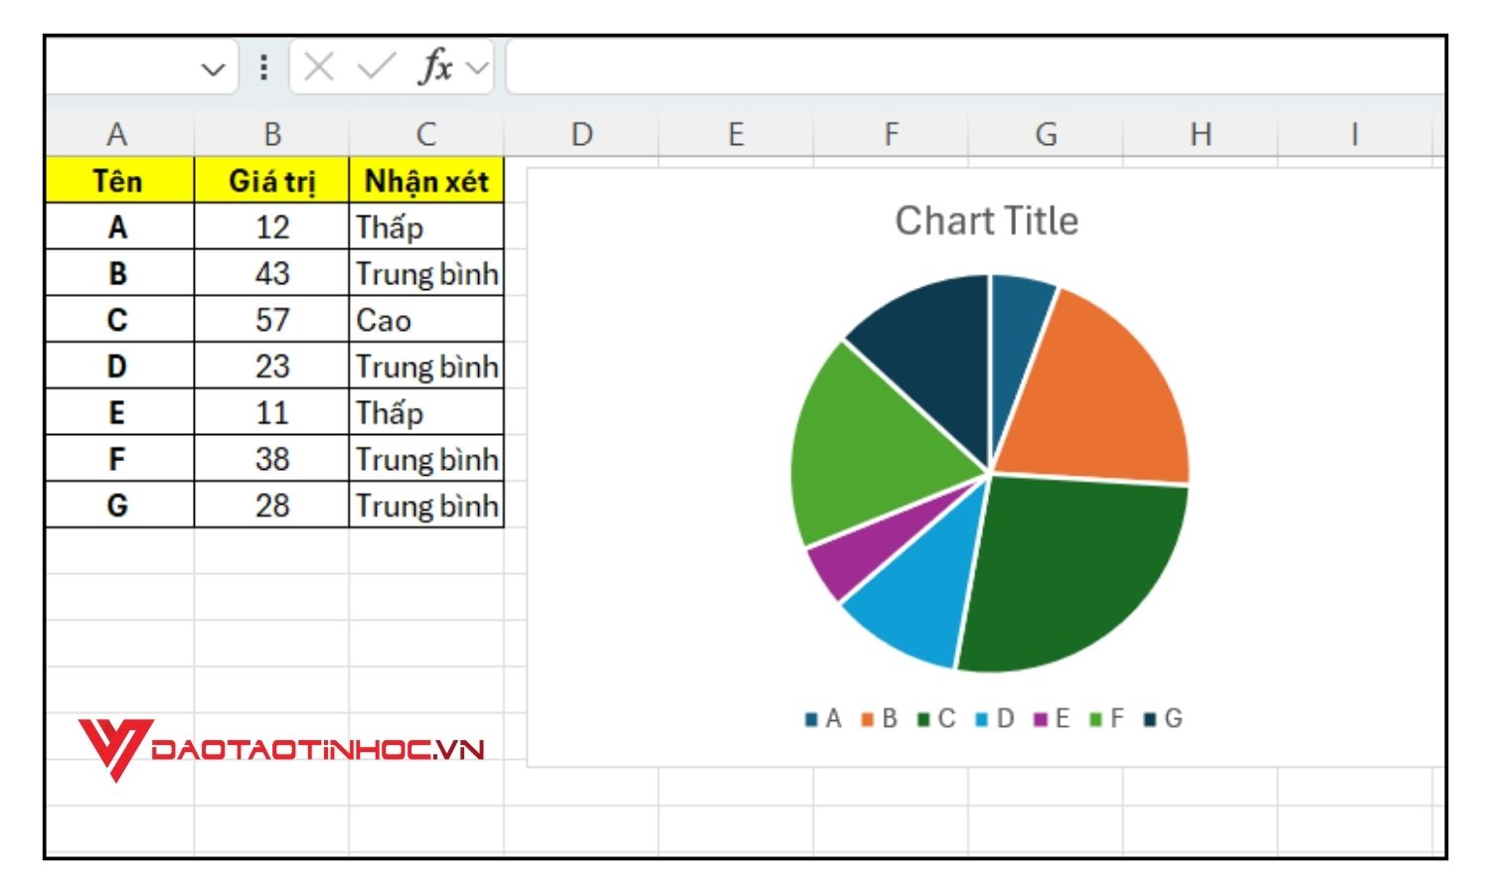Select the yellow 'Giá trị' header cell
Viewport: 1491px width, 894px height.
pyautogui.click(x=273, y=181)
